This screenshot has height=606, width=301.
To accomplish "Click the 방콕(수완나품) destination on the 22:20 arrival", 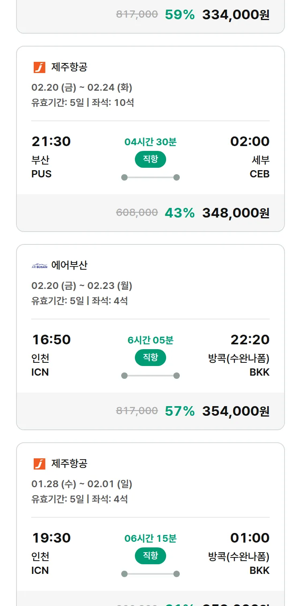I will (238, 358).
